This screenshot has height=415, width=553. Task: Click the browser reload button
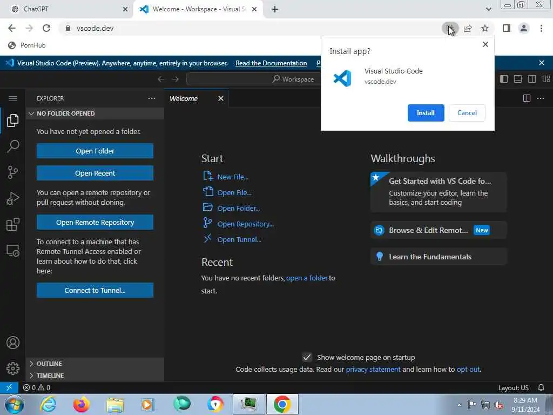46,28
